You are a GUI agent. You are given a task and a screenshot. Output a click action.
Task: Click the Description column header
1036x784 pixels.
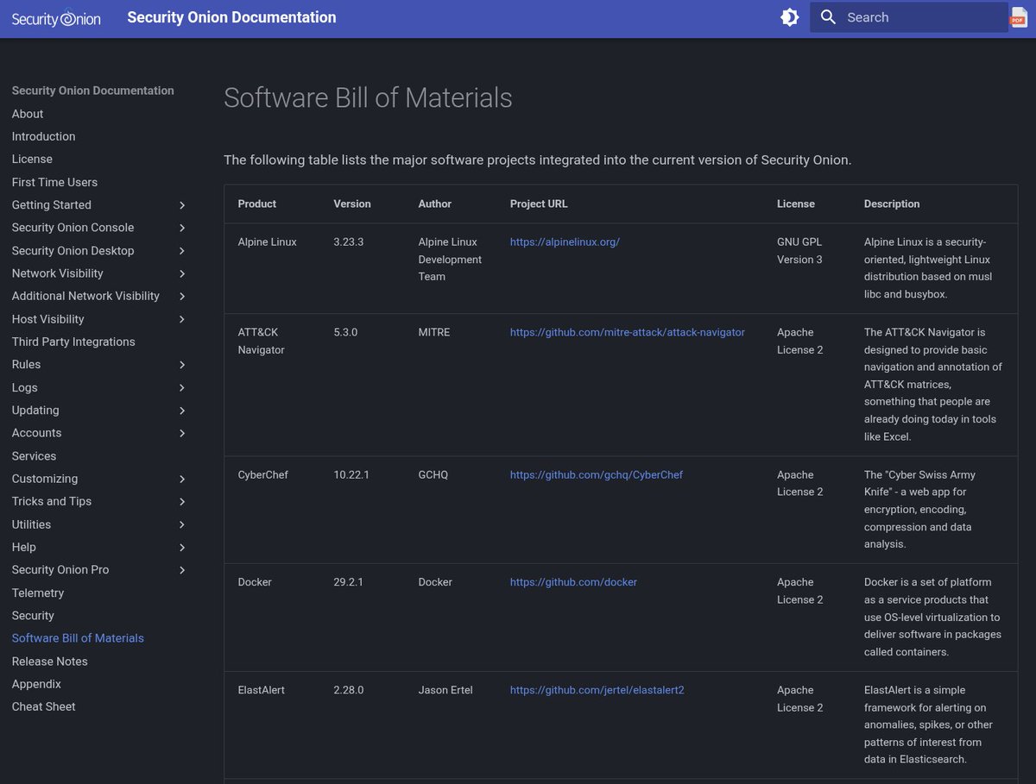click(892, 204)
